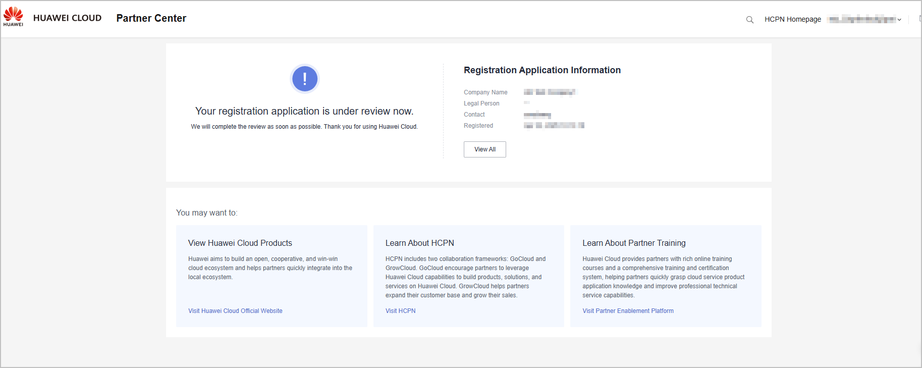Viewport: 922px width, 368px height.
Task: Click the Registration Application Information heading
Action: click(542, 70)
